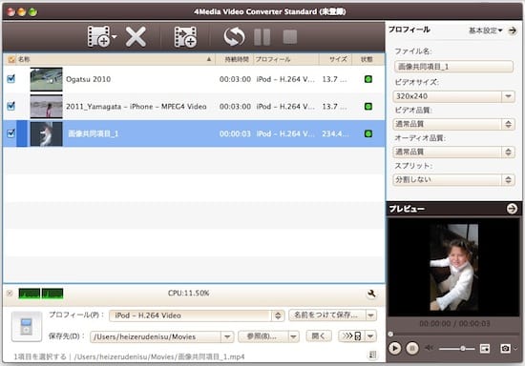Viewport: 525px width, 366px height.
Task: Open the /Users/heizerudenisu/Movies destination dropdown
Action: click(x=227, y=336)
